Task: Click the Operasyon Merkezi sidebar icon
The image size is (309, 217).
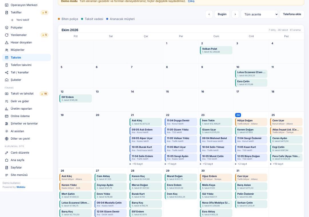Action: pyautogui.click(x=7, y=5)
